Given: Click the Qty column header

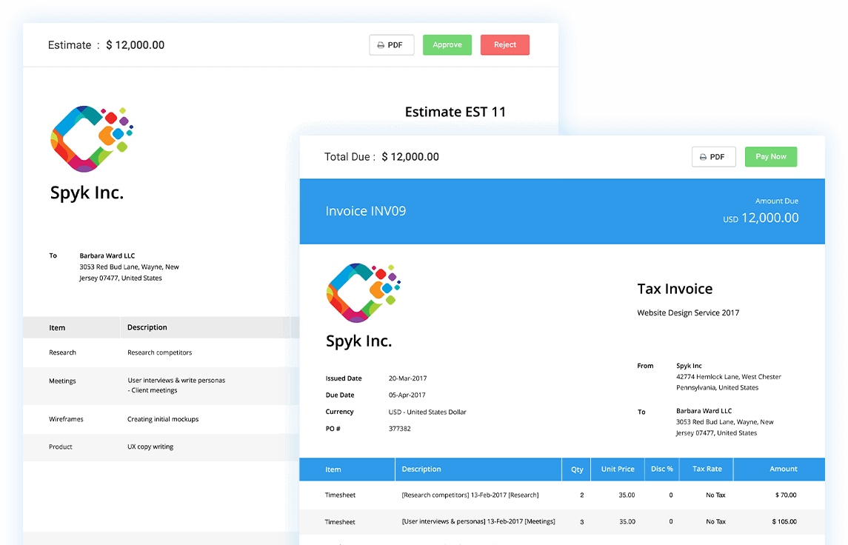Looking at the screenshot, I should (577, 469).
